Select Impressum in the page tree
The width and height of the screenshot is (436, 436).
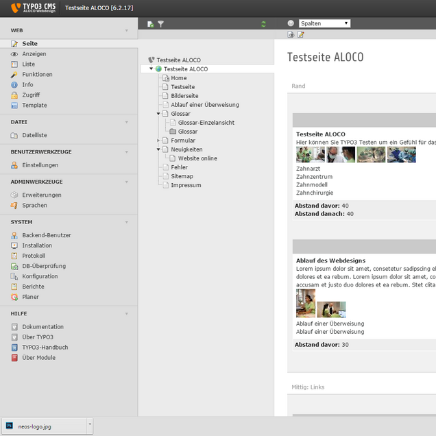[186, 185]
